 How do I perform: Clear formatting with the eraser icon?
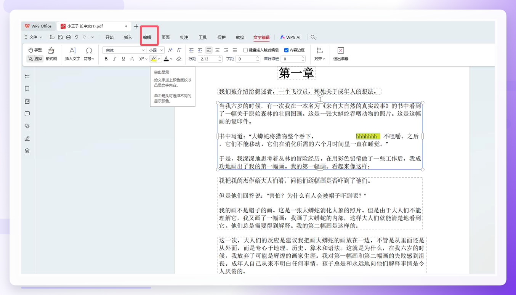click(178, 59)
